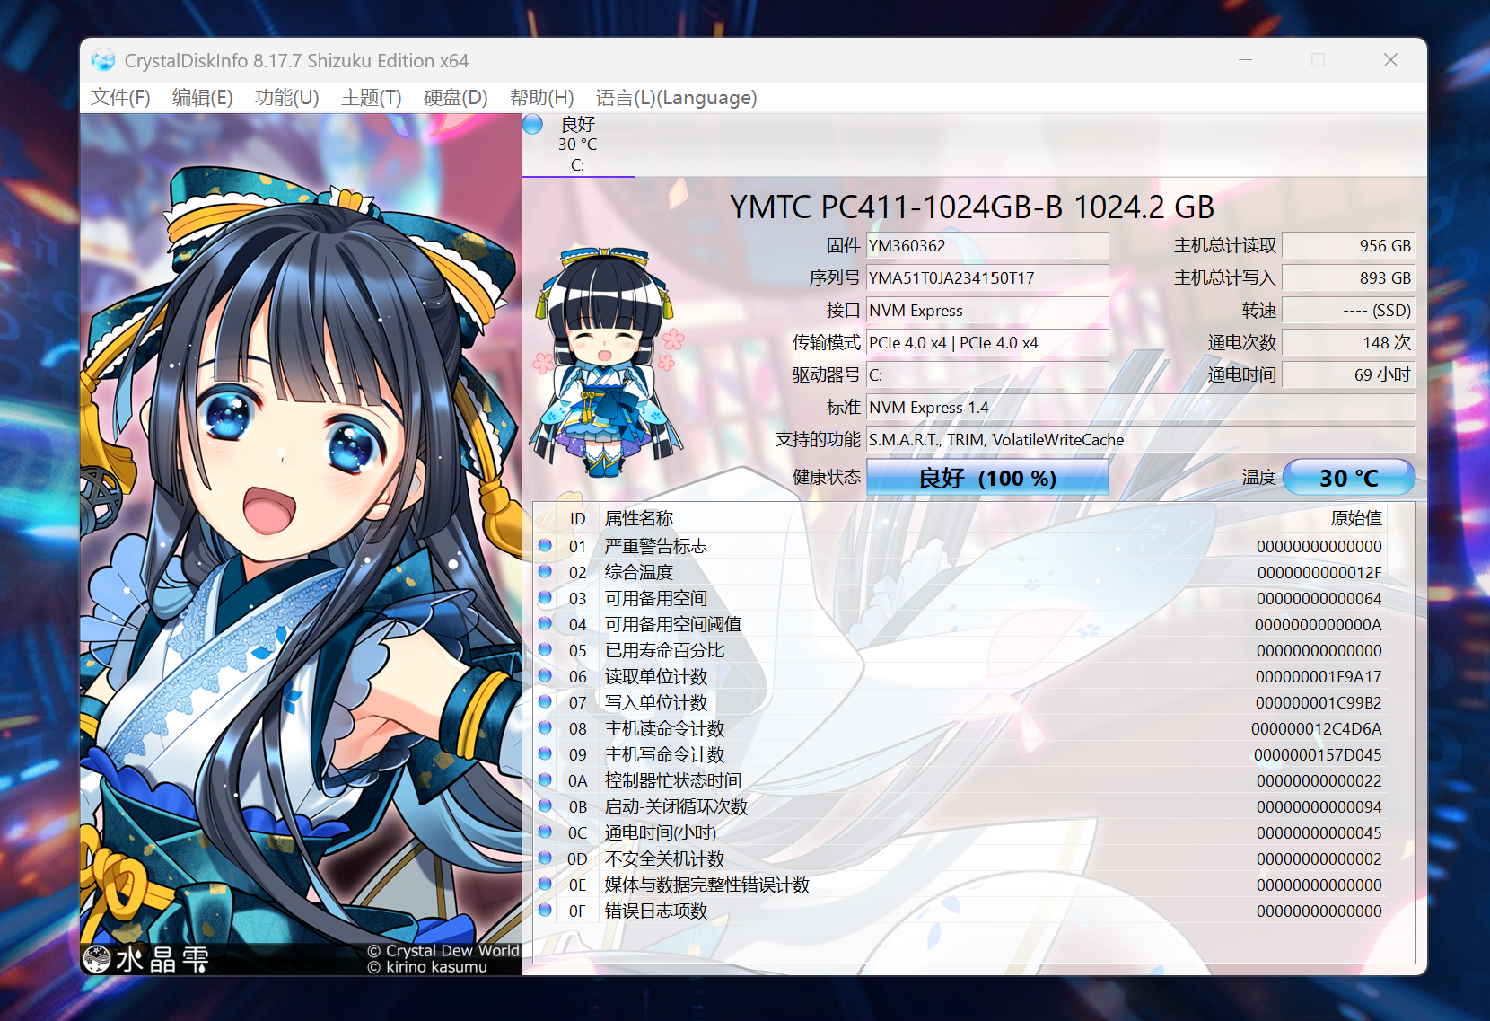Click the total host reads value 956 GB
This screenshot has width=1490, height=1021.
click(1349, 246)
